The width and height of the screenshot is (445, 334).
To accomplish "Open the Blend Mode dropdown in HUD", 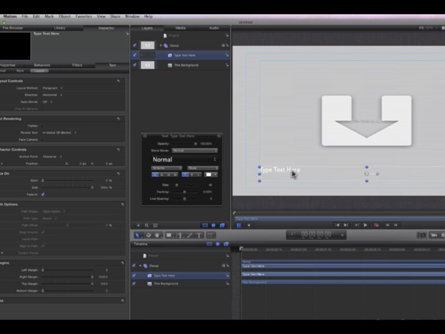I will (194, 150).
